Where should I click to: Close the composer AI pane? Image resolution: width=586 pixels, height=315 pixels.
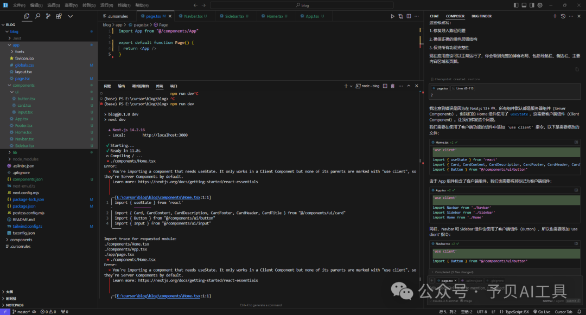tap(579, 16)
